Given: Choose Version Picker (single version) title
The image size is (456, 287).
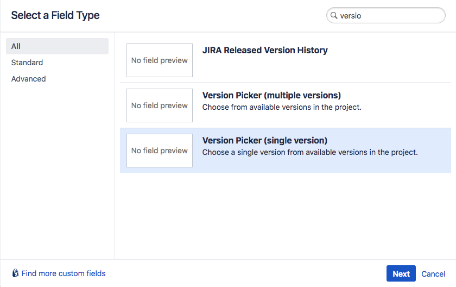Looking at the screenshot, I should pyautogui.click(x=265, y=140).
